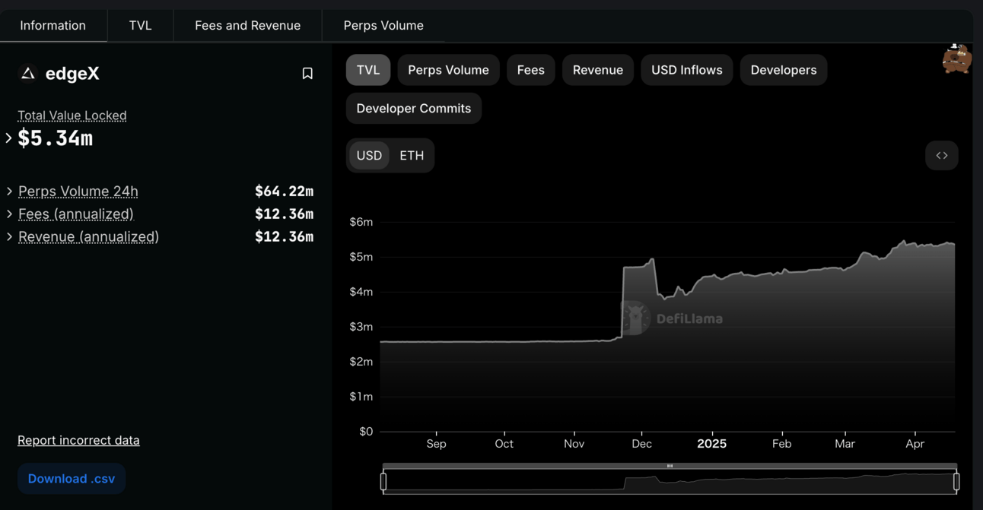
Task: Toggle the Revenue chart metric
Action: pyautogui.click(x=598, y=70)
